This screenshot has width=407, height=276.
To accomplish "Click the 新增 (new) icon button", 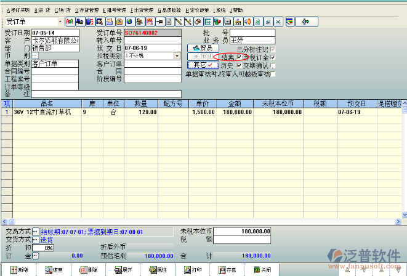I will click(18, 270).
